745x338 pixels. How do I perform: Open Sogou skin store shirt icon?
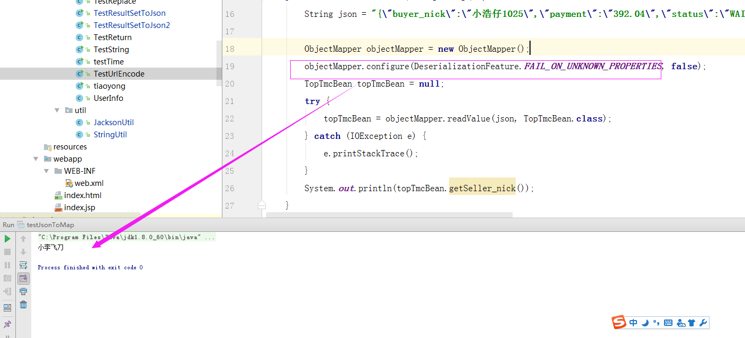pyautogui.click(x=691, y=322)
